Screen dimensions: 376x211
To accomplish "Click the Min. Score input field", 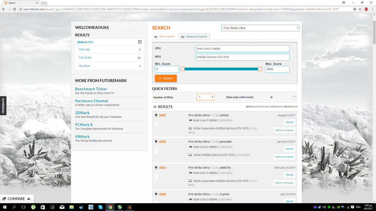I will (167, 69).
